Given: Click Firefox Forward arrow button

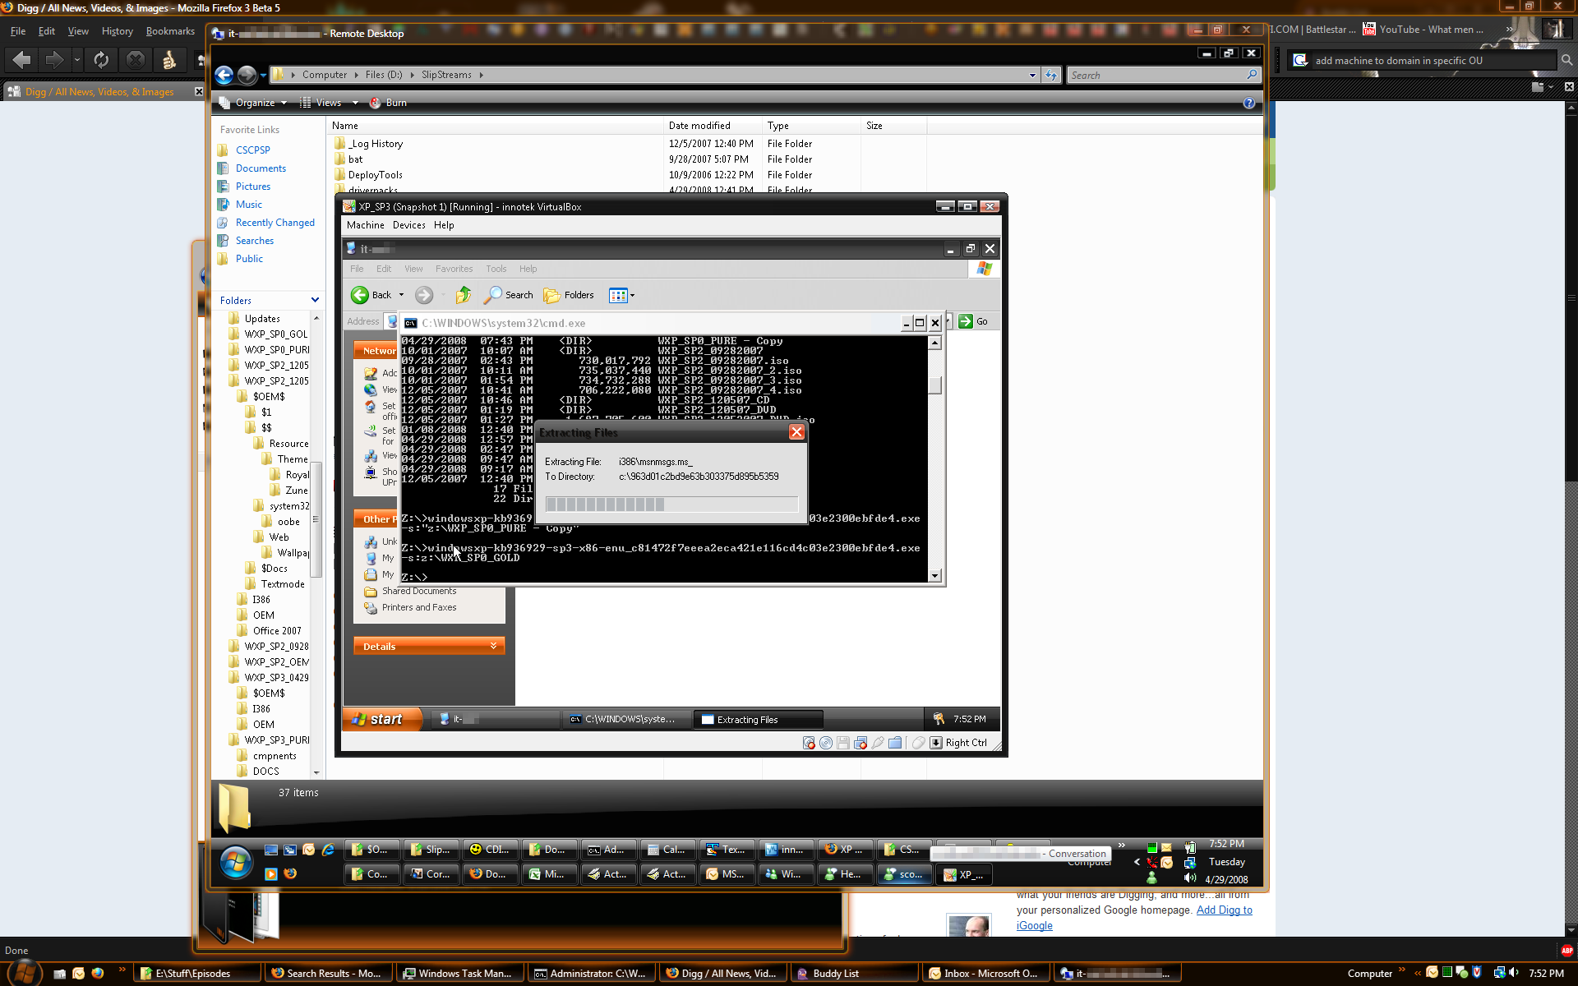Looking at the screenshot, I should [54, 60].
